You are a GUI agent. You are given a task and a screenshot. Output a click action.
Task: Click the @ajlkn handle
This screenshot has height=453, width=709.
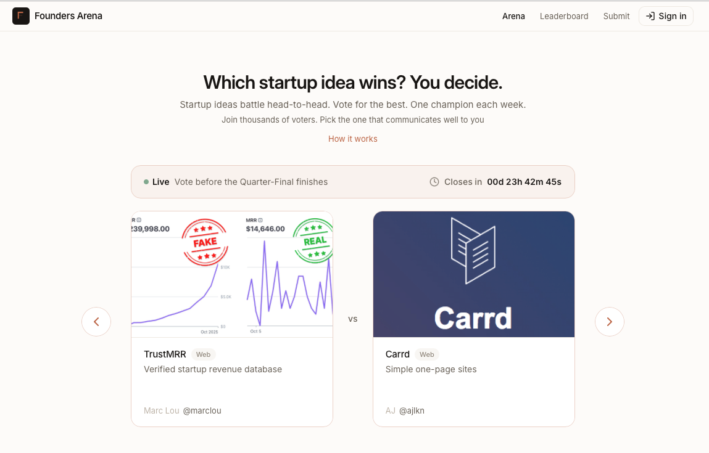point(412,410)
